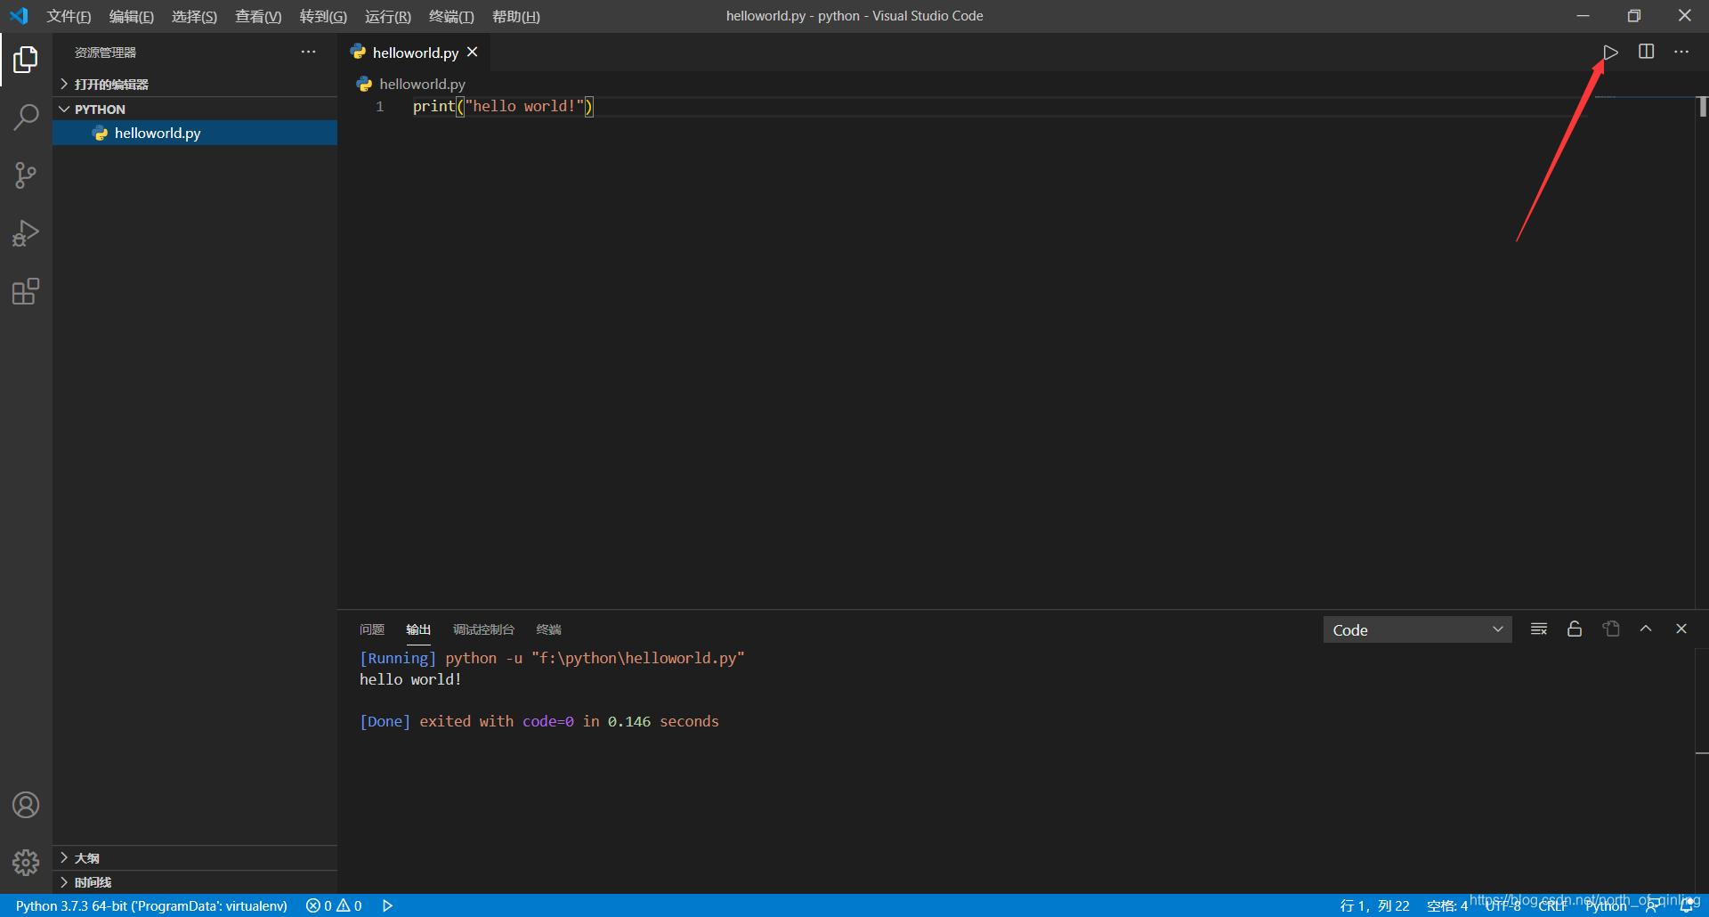Restore down the VS Code window
The height and width of the screenshot is (917, 1709).
click(1634, 16)
